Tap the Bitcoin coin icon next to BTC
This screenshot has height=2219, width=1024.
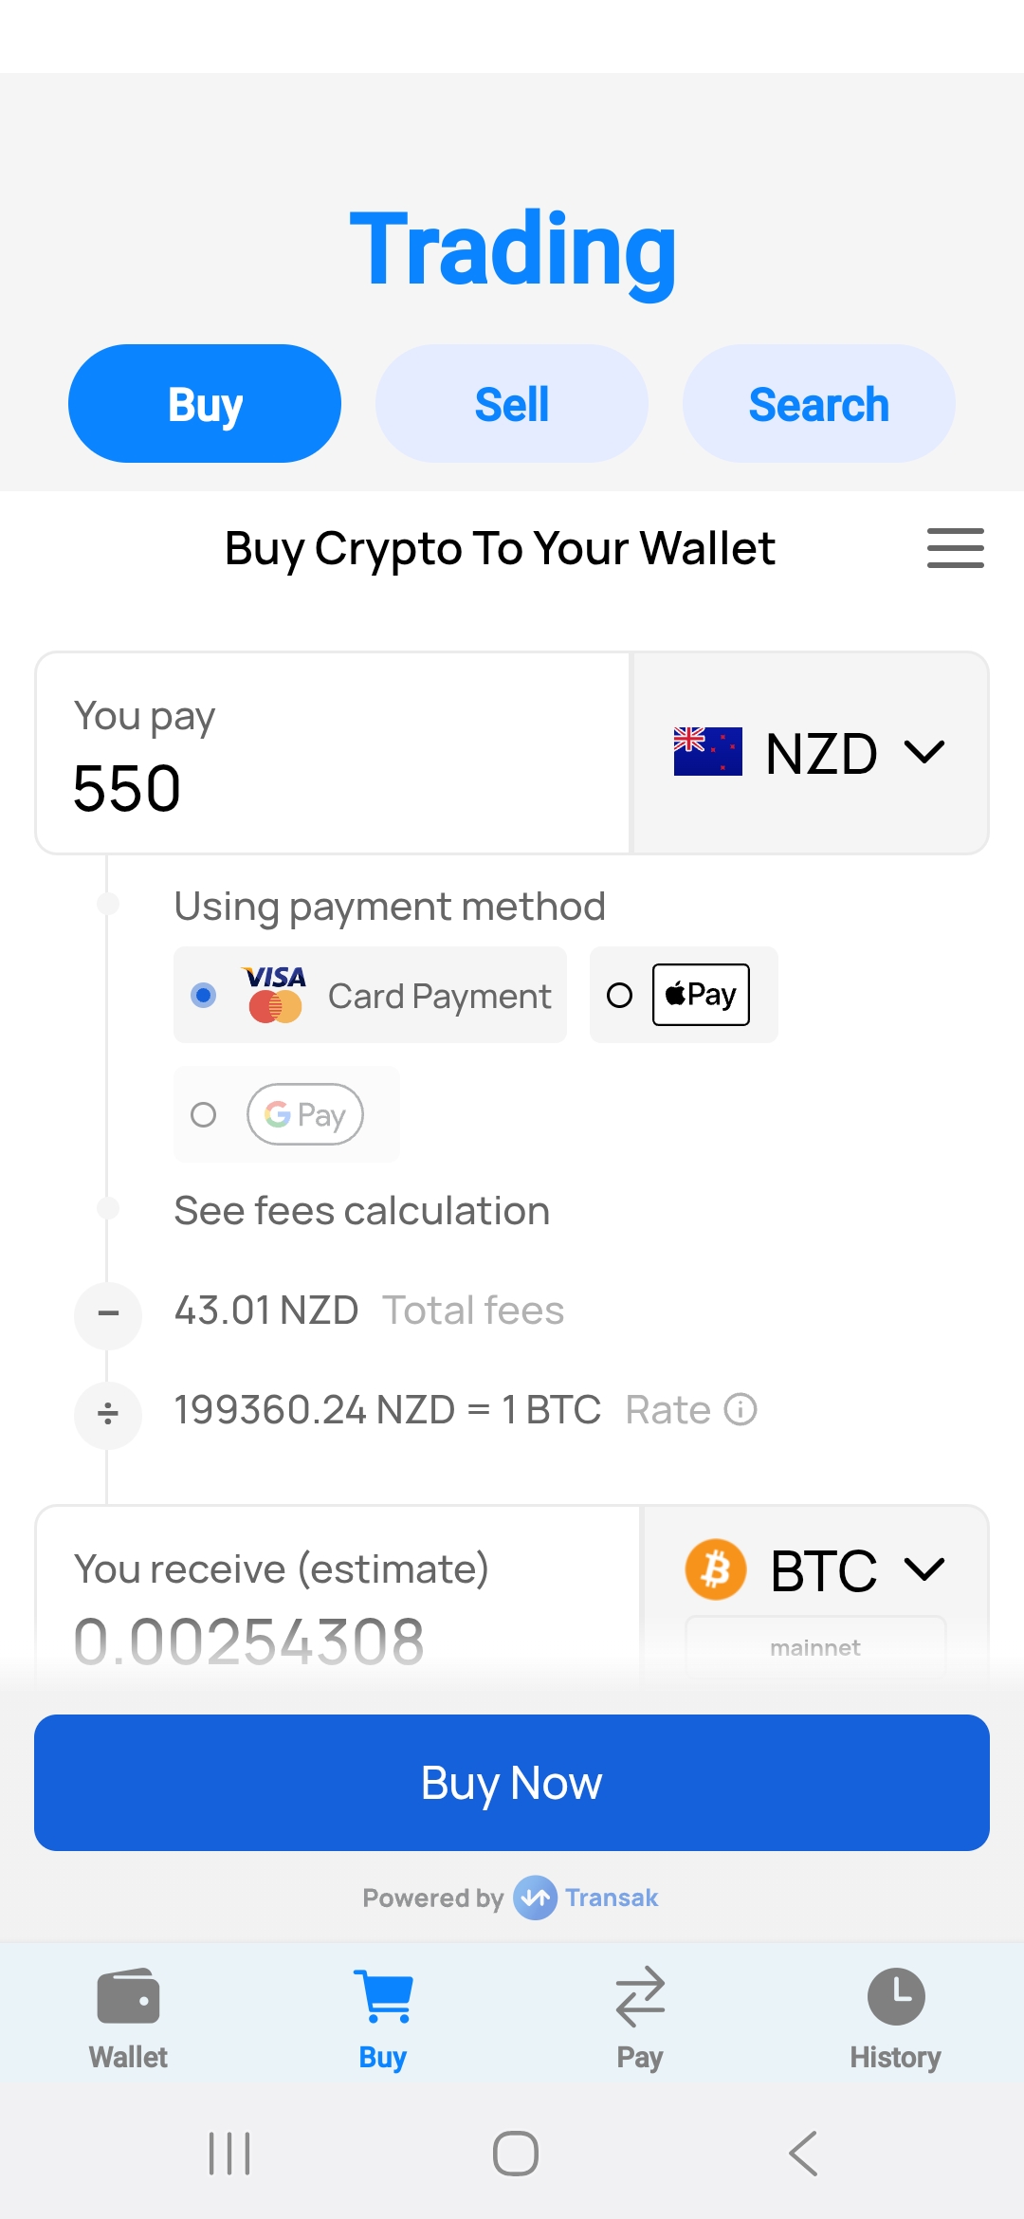point(716,1568)
